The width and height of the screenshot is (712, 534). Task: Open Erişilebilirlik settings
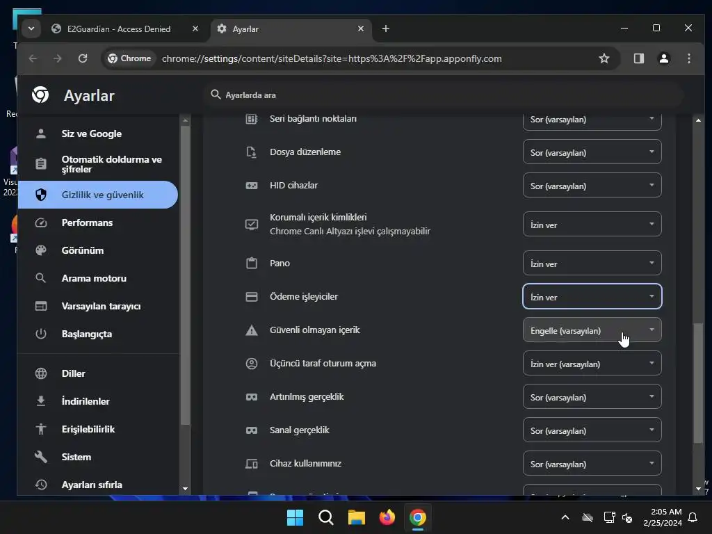coord(97,429)
